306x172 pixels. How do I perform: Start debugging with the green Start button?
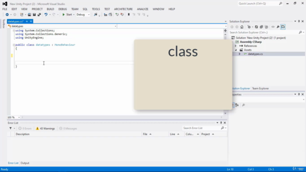[x=67, y=15]
